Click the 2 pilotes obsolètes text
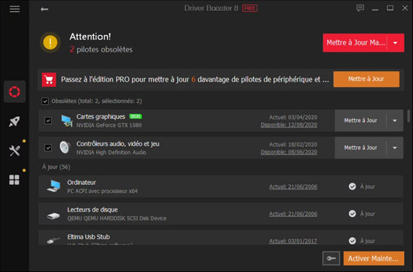413x272 pixels. (101, 49)
